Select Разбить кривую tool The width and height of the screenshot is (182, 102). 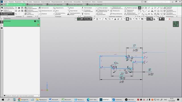pyautogui.click(x=131, y=8)
